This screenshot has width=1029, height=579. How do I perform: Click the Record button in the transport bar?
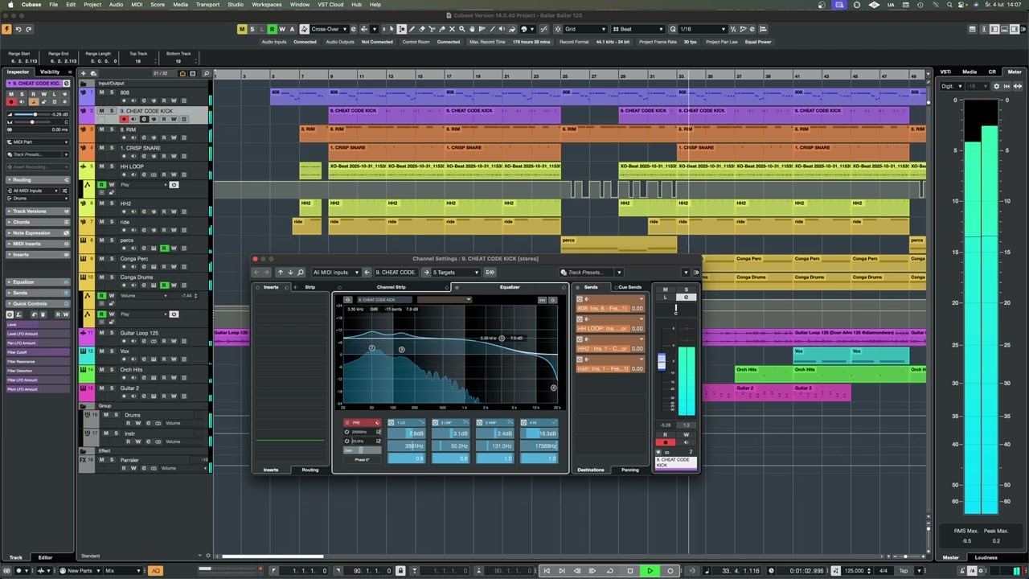click(x=670, y=571)
